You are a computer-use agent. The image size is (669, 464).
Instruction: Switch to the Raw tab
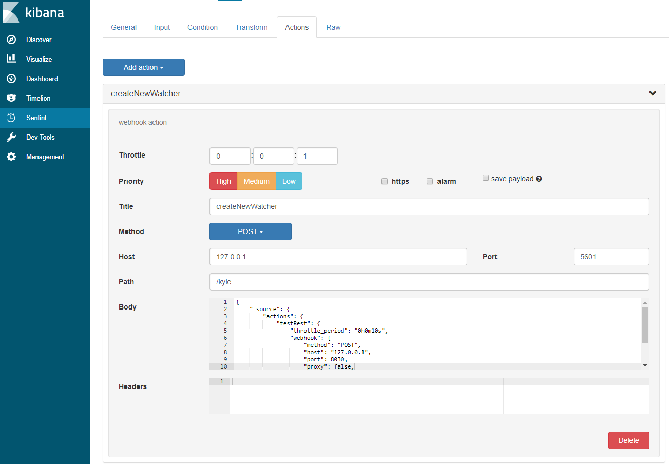point(333,27)
